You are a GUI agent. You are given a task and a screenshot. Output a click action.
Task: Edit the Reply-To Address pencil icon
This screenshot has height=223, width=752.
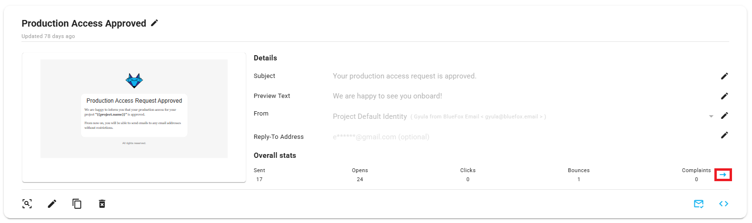[x=724, y=135]
